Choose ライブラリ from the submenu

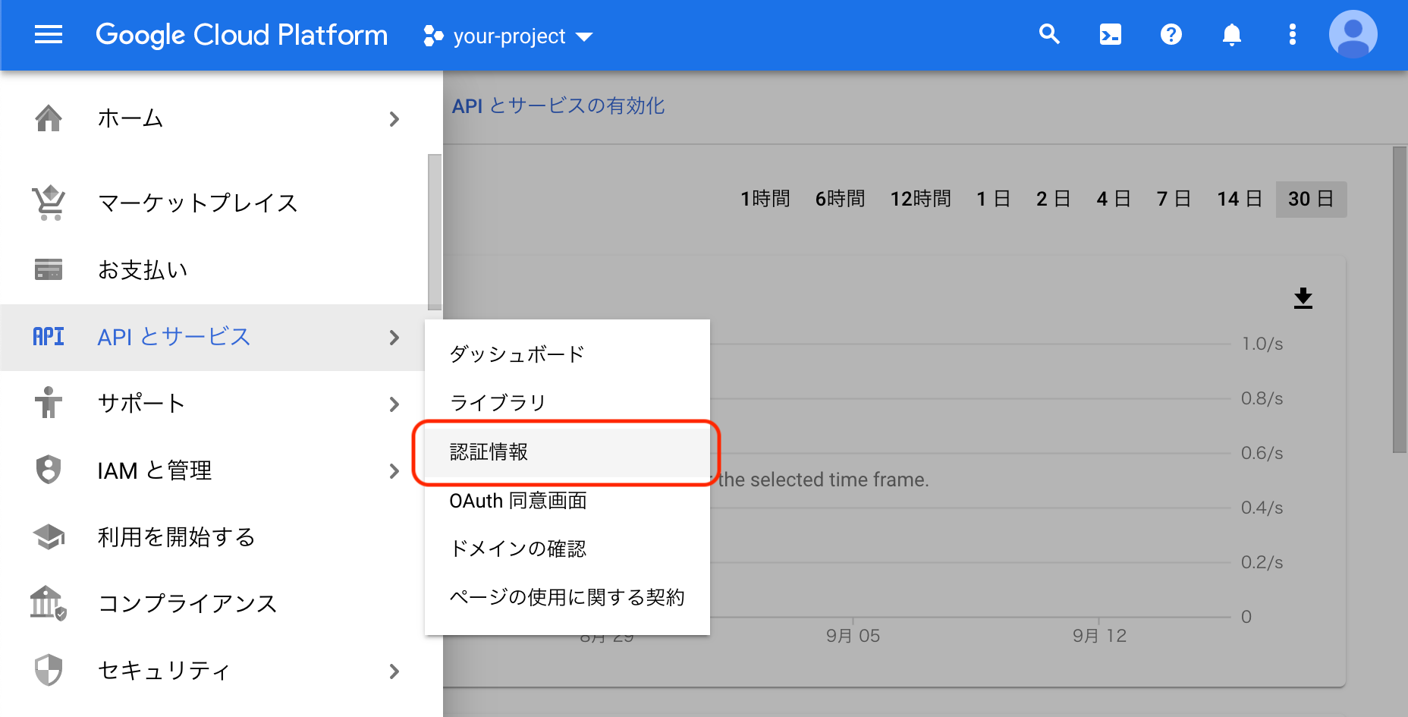click(x=567, y=403)
